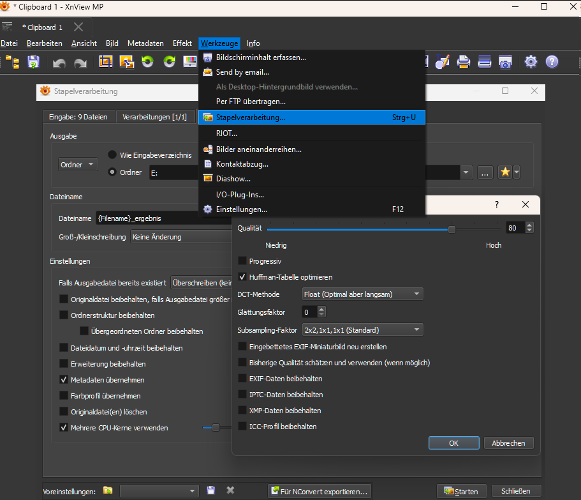Open the Voreinstellungen presets dropdown
Image resolution: width=581 pixels, height=500 pixels.
pos(159,491)
